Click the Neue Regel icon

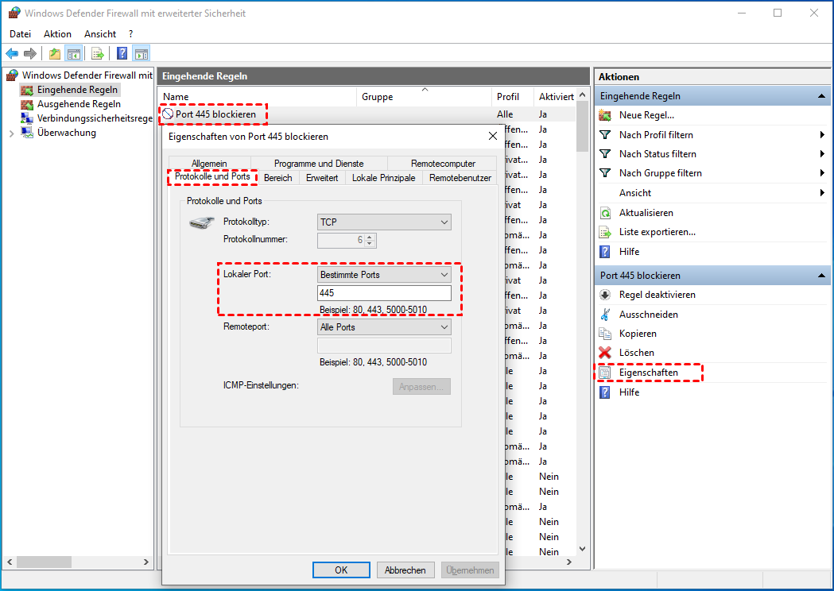pyautogui.click(x=605, y=115)
